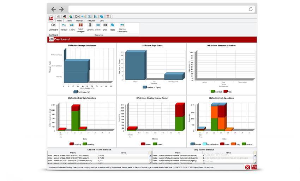Select the READ and WRITE operations (actor0) row
The image size is (300, 181).
(98, 161)
